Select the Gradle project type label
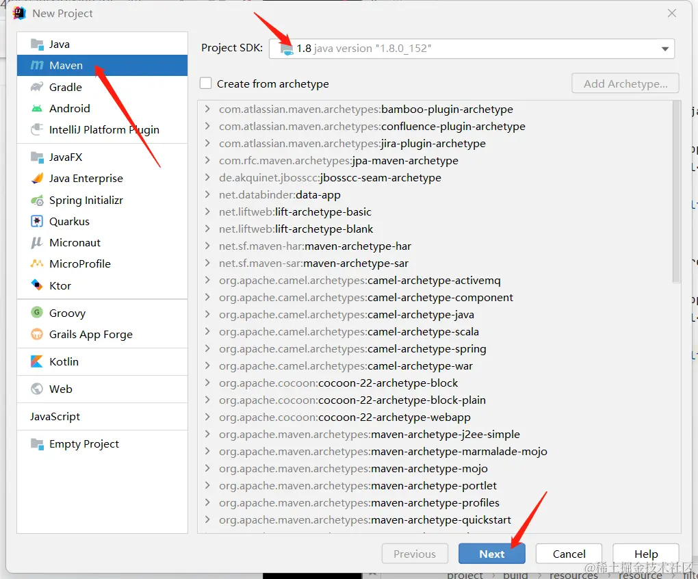Image resolution: width=698 pixels, height=579 pixels. 66,87
